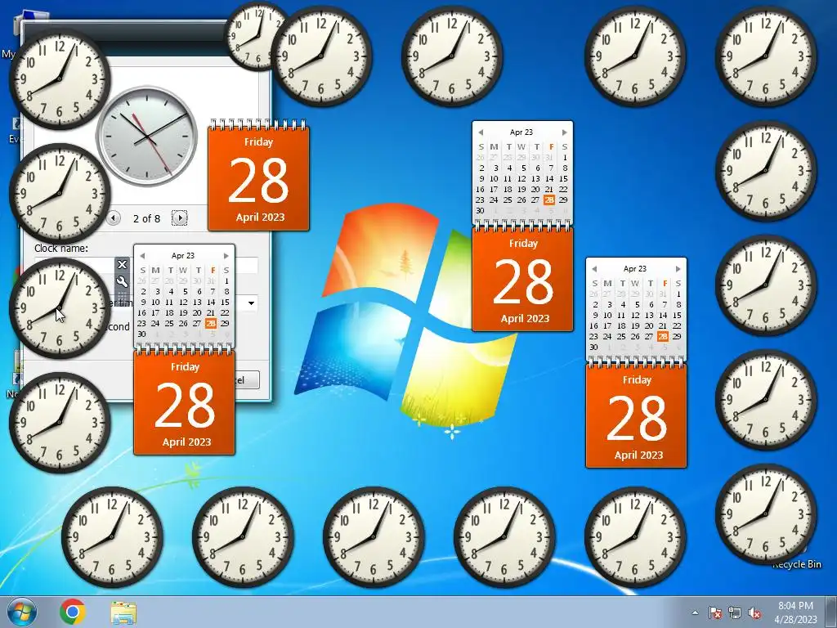Click Friday 28 page below calendar over dialog

184,401
